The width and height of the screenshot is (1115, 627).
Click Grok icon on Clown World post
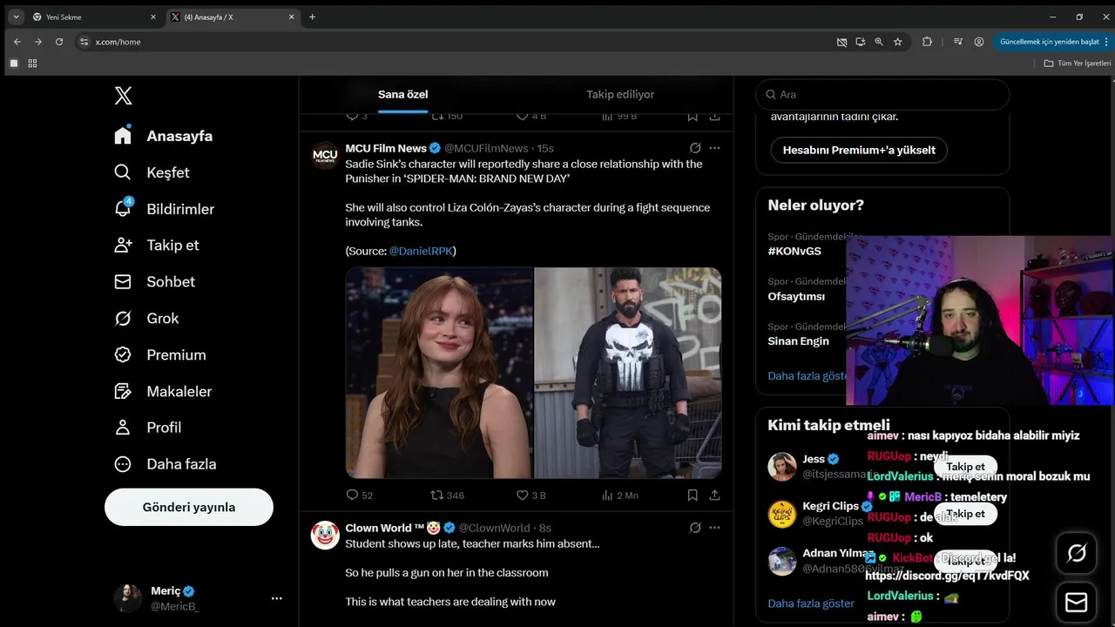(x=694, y=528)
